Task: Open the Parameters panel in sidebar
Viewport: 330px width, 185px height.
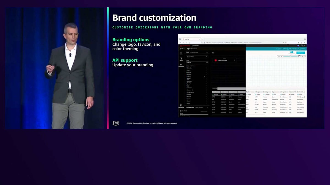Action: click(x=181, y=65)
